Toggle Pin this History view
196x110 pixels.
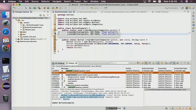(x=149, y=63)
